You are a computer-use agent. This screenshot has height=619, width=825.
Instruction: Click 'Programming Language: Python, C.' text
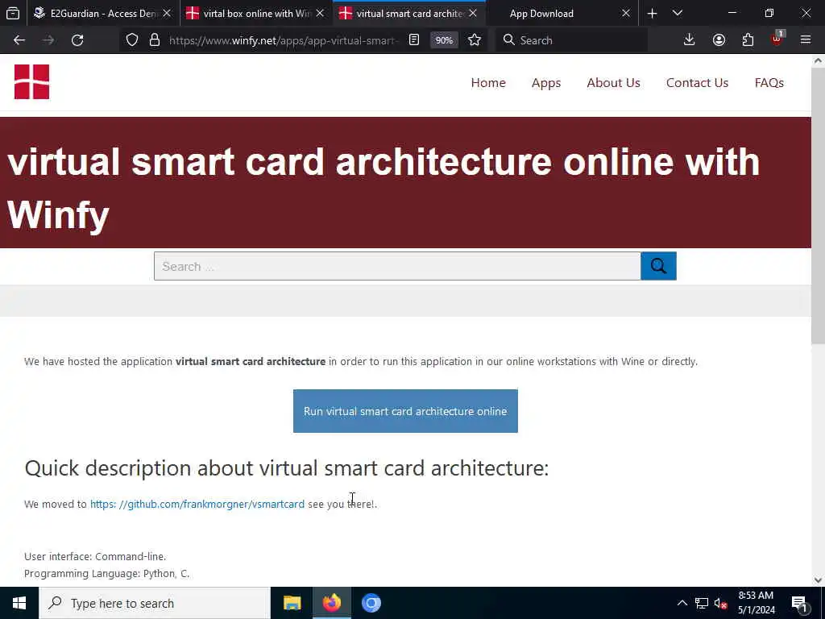point(107,573)
